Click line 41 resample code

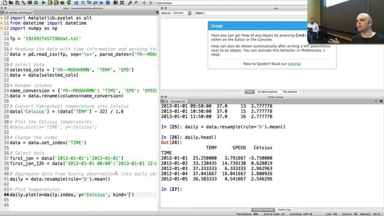coord(60,179)
